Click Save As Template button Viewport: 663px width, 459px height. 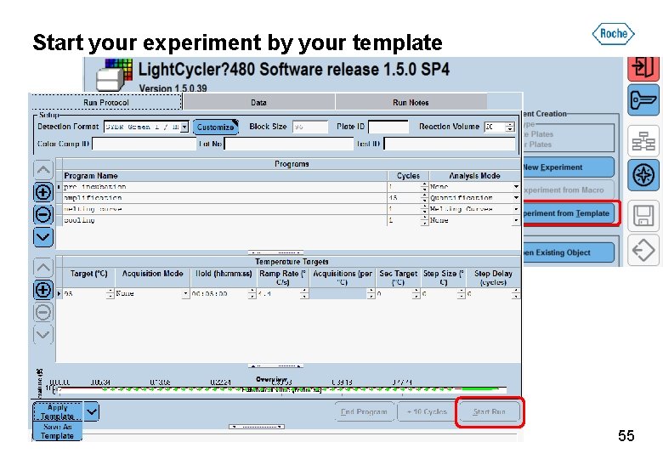coord(58,431)
